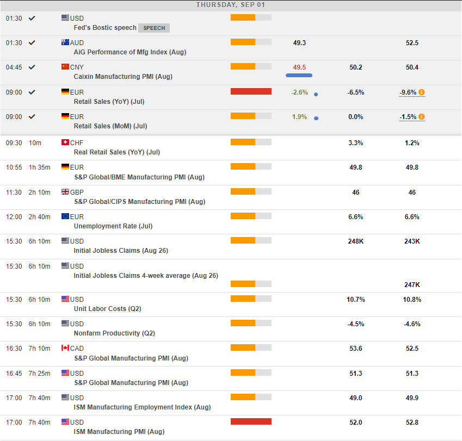Open the orange info icon beside -9.6%
The height and width of the screenshot is (441, 462).
421,92
